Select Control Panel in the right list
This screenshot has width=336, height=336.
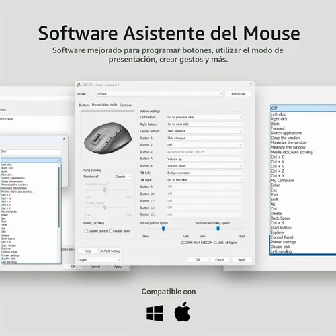pos(282,237)
